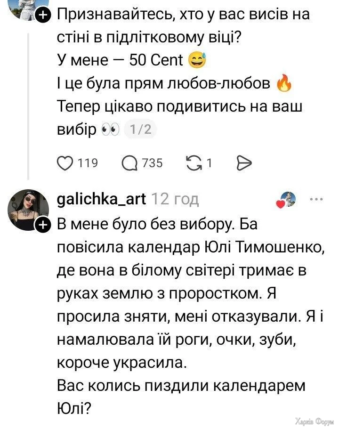This screenshot has height=429, width=339.
Task: View who liked via the 119 count
Action: [87, 163]
